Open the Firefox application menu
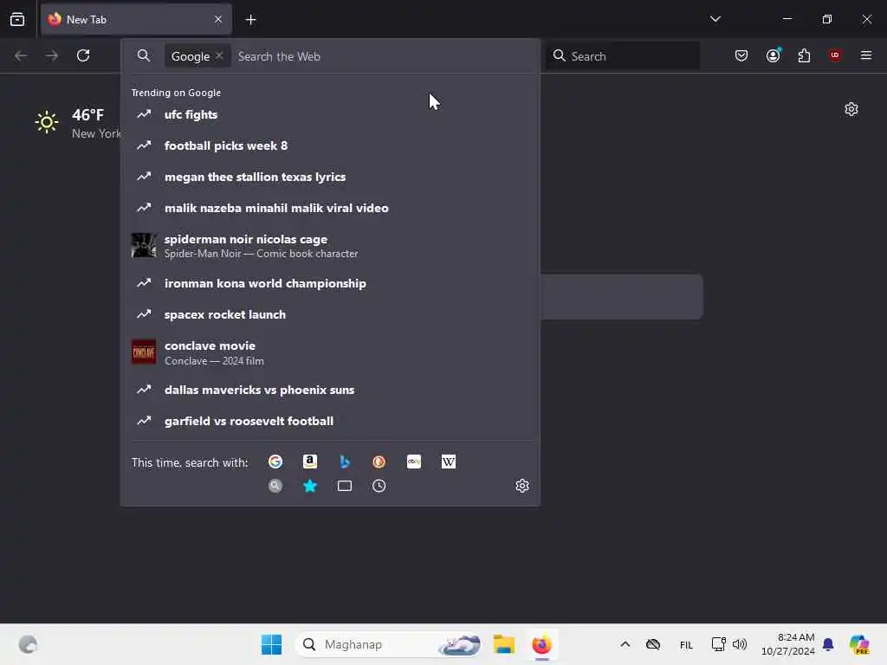 865,55
